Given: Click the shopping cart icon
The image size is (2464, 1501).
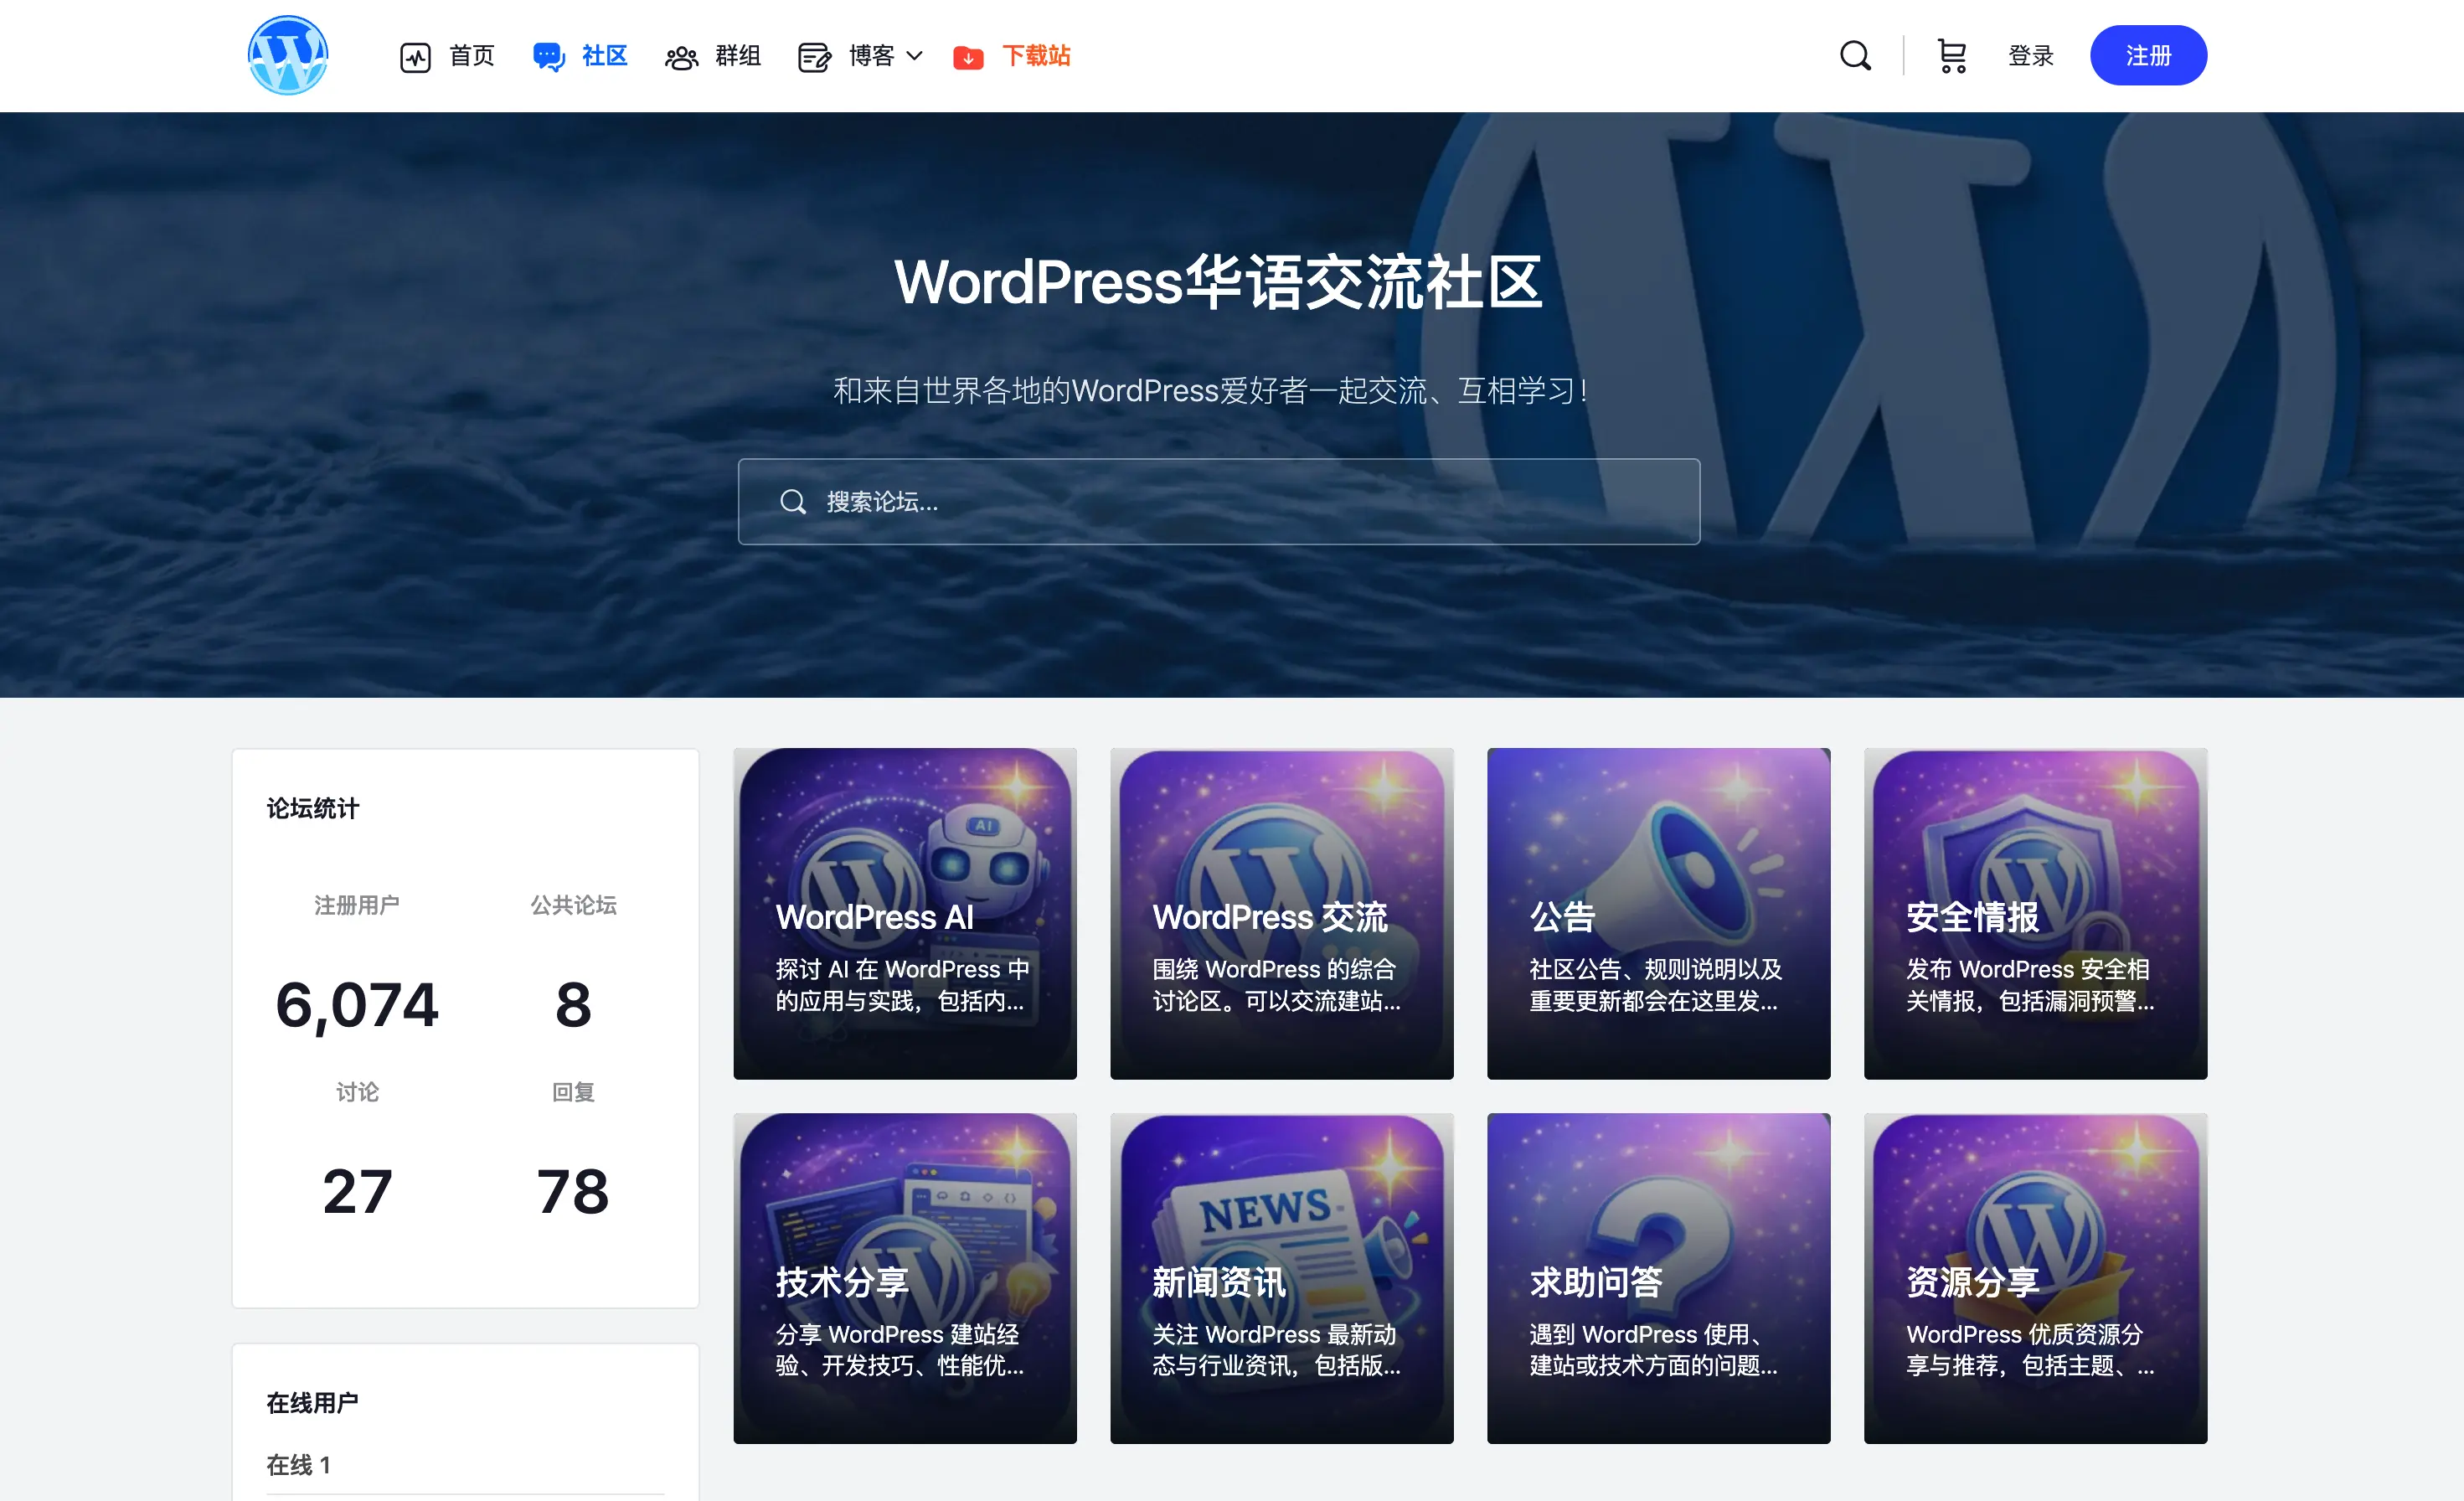Looking at the screenshot, I should click(1951, 56).
